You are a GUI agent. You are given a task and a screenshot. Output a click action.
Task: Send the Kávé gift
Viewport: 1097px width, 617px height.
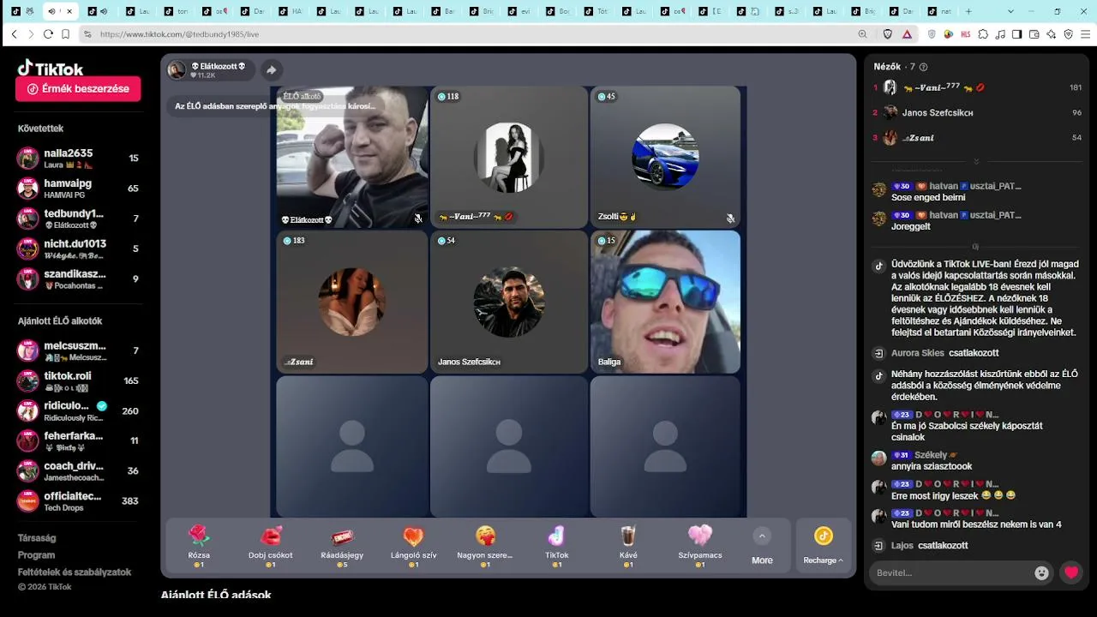(x=628, y=546)
